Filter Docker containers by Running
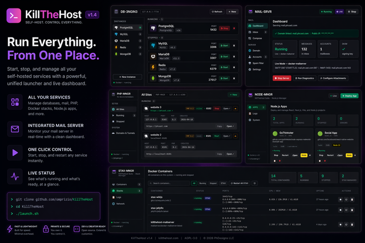This screenshot has height=243, width=365. coord(202,183)
